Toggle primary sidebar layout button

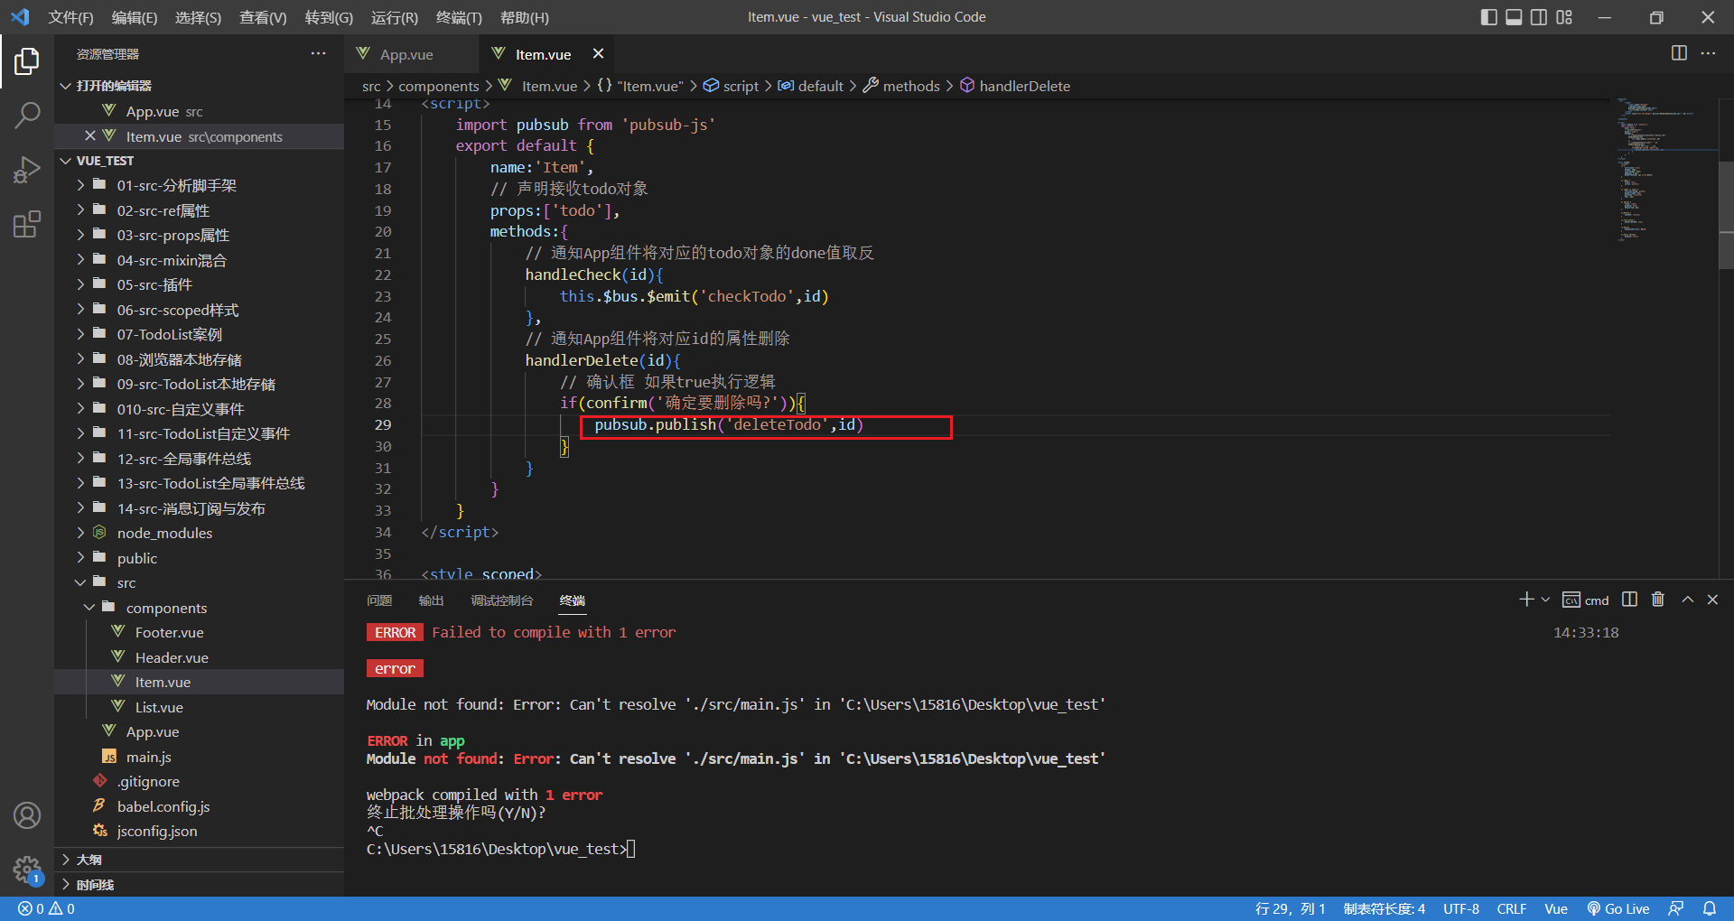[1489, 17]
